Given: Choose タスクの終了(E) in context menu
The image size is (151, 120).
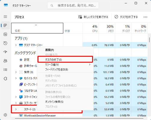Looking at the screenshot, I should 65,60.
